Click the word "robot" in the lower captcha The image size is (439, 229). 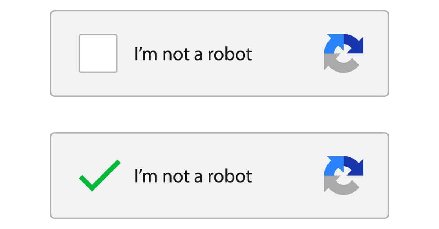coord(230,176)
